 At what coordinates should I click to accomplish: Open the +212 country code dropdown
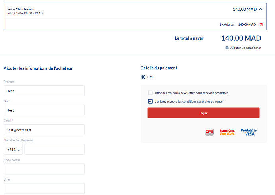point(13,149)
